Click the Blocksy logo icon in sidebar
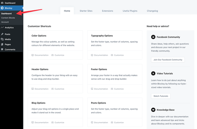 2,8
